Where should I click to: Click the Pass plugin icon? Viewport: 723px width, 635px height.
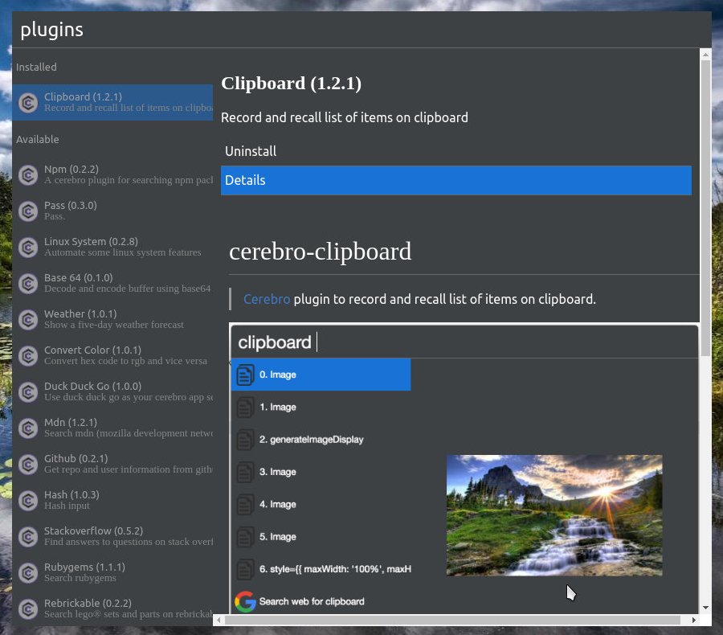[28, 211]
